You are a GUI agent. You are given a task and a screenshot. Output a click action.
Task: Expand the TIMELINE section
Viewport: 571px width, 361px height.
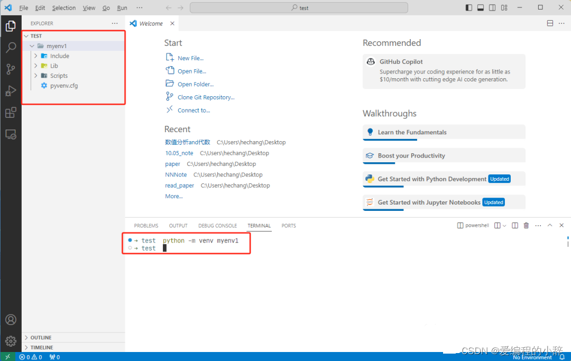click(x=73, y=347)
